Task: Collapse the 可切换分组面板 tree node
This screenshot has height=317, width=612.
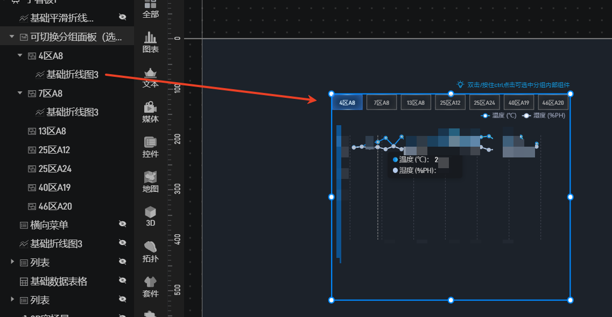Action: tap(12, 37)
